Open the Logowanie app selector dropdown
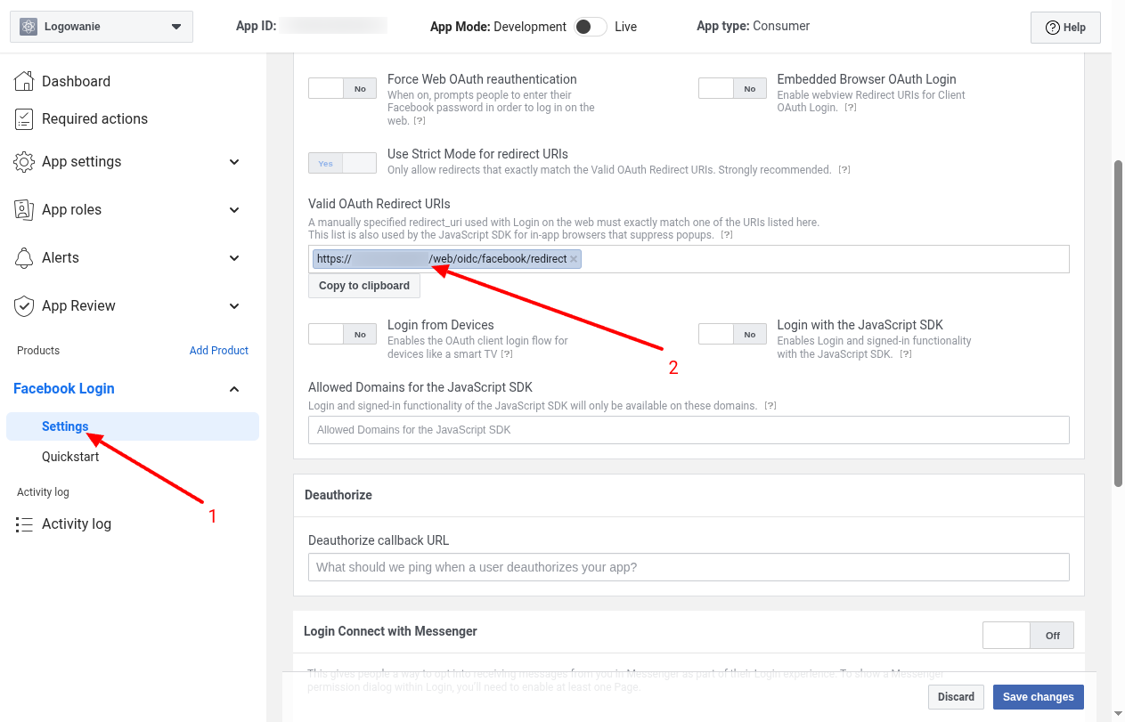This screenshot has width=1125, height=722. 102,27
